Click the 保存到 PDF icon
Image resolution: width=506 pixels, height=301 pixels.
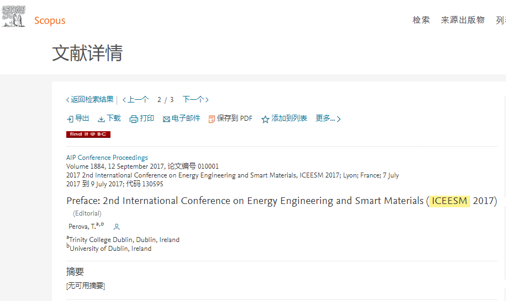click(x=212, y=119)
